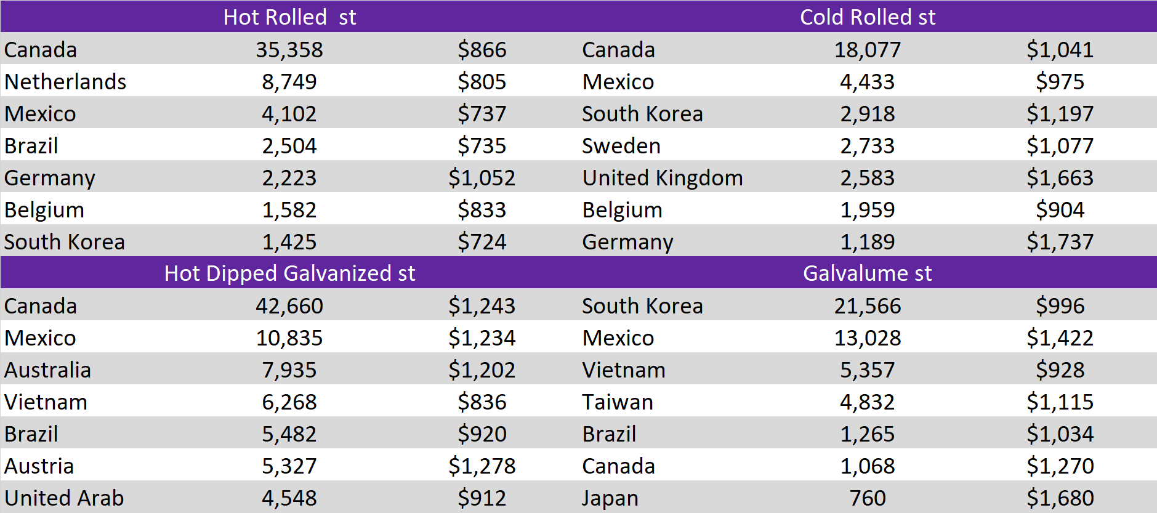Select the Hot Rolled st header
Viewport: 1157px width, 513px height.
point(289,17)
